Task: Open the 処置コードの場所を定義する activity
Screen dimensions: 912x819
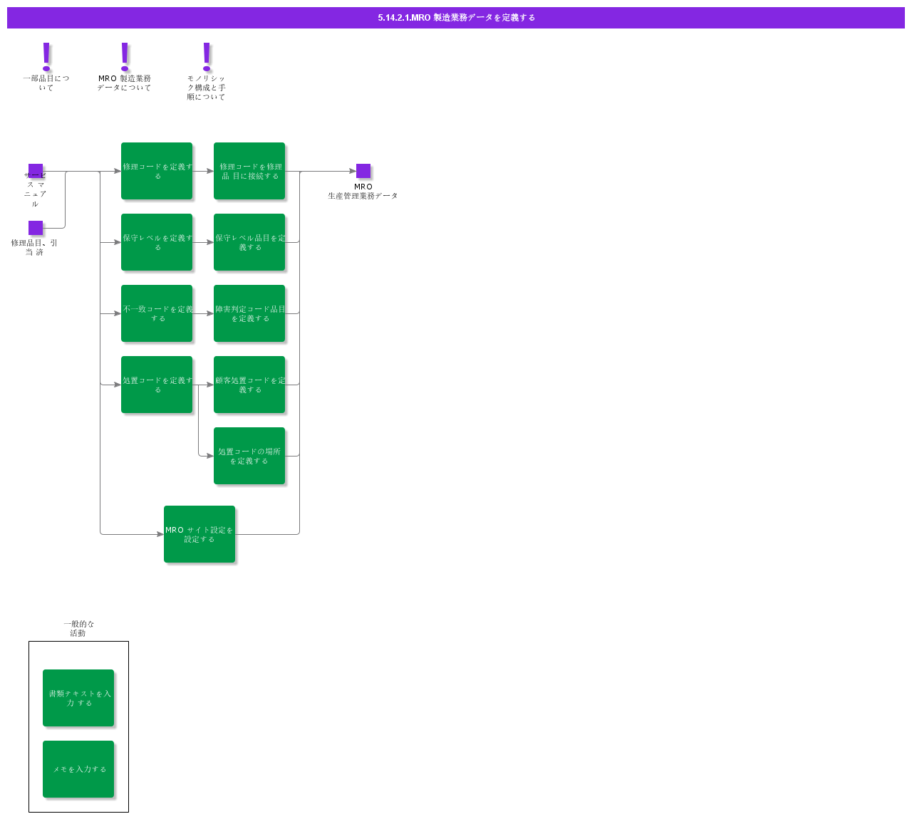Action: point(249,456)
